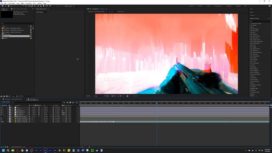272x153 pixels.
Task: Open Google Chrome from the taskbar
Action: (22, 150)
